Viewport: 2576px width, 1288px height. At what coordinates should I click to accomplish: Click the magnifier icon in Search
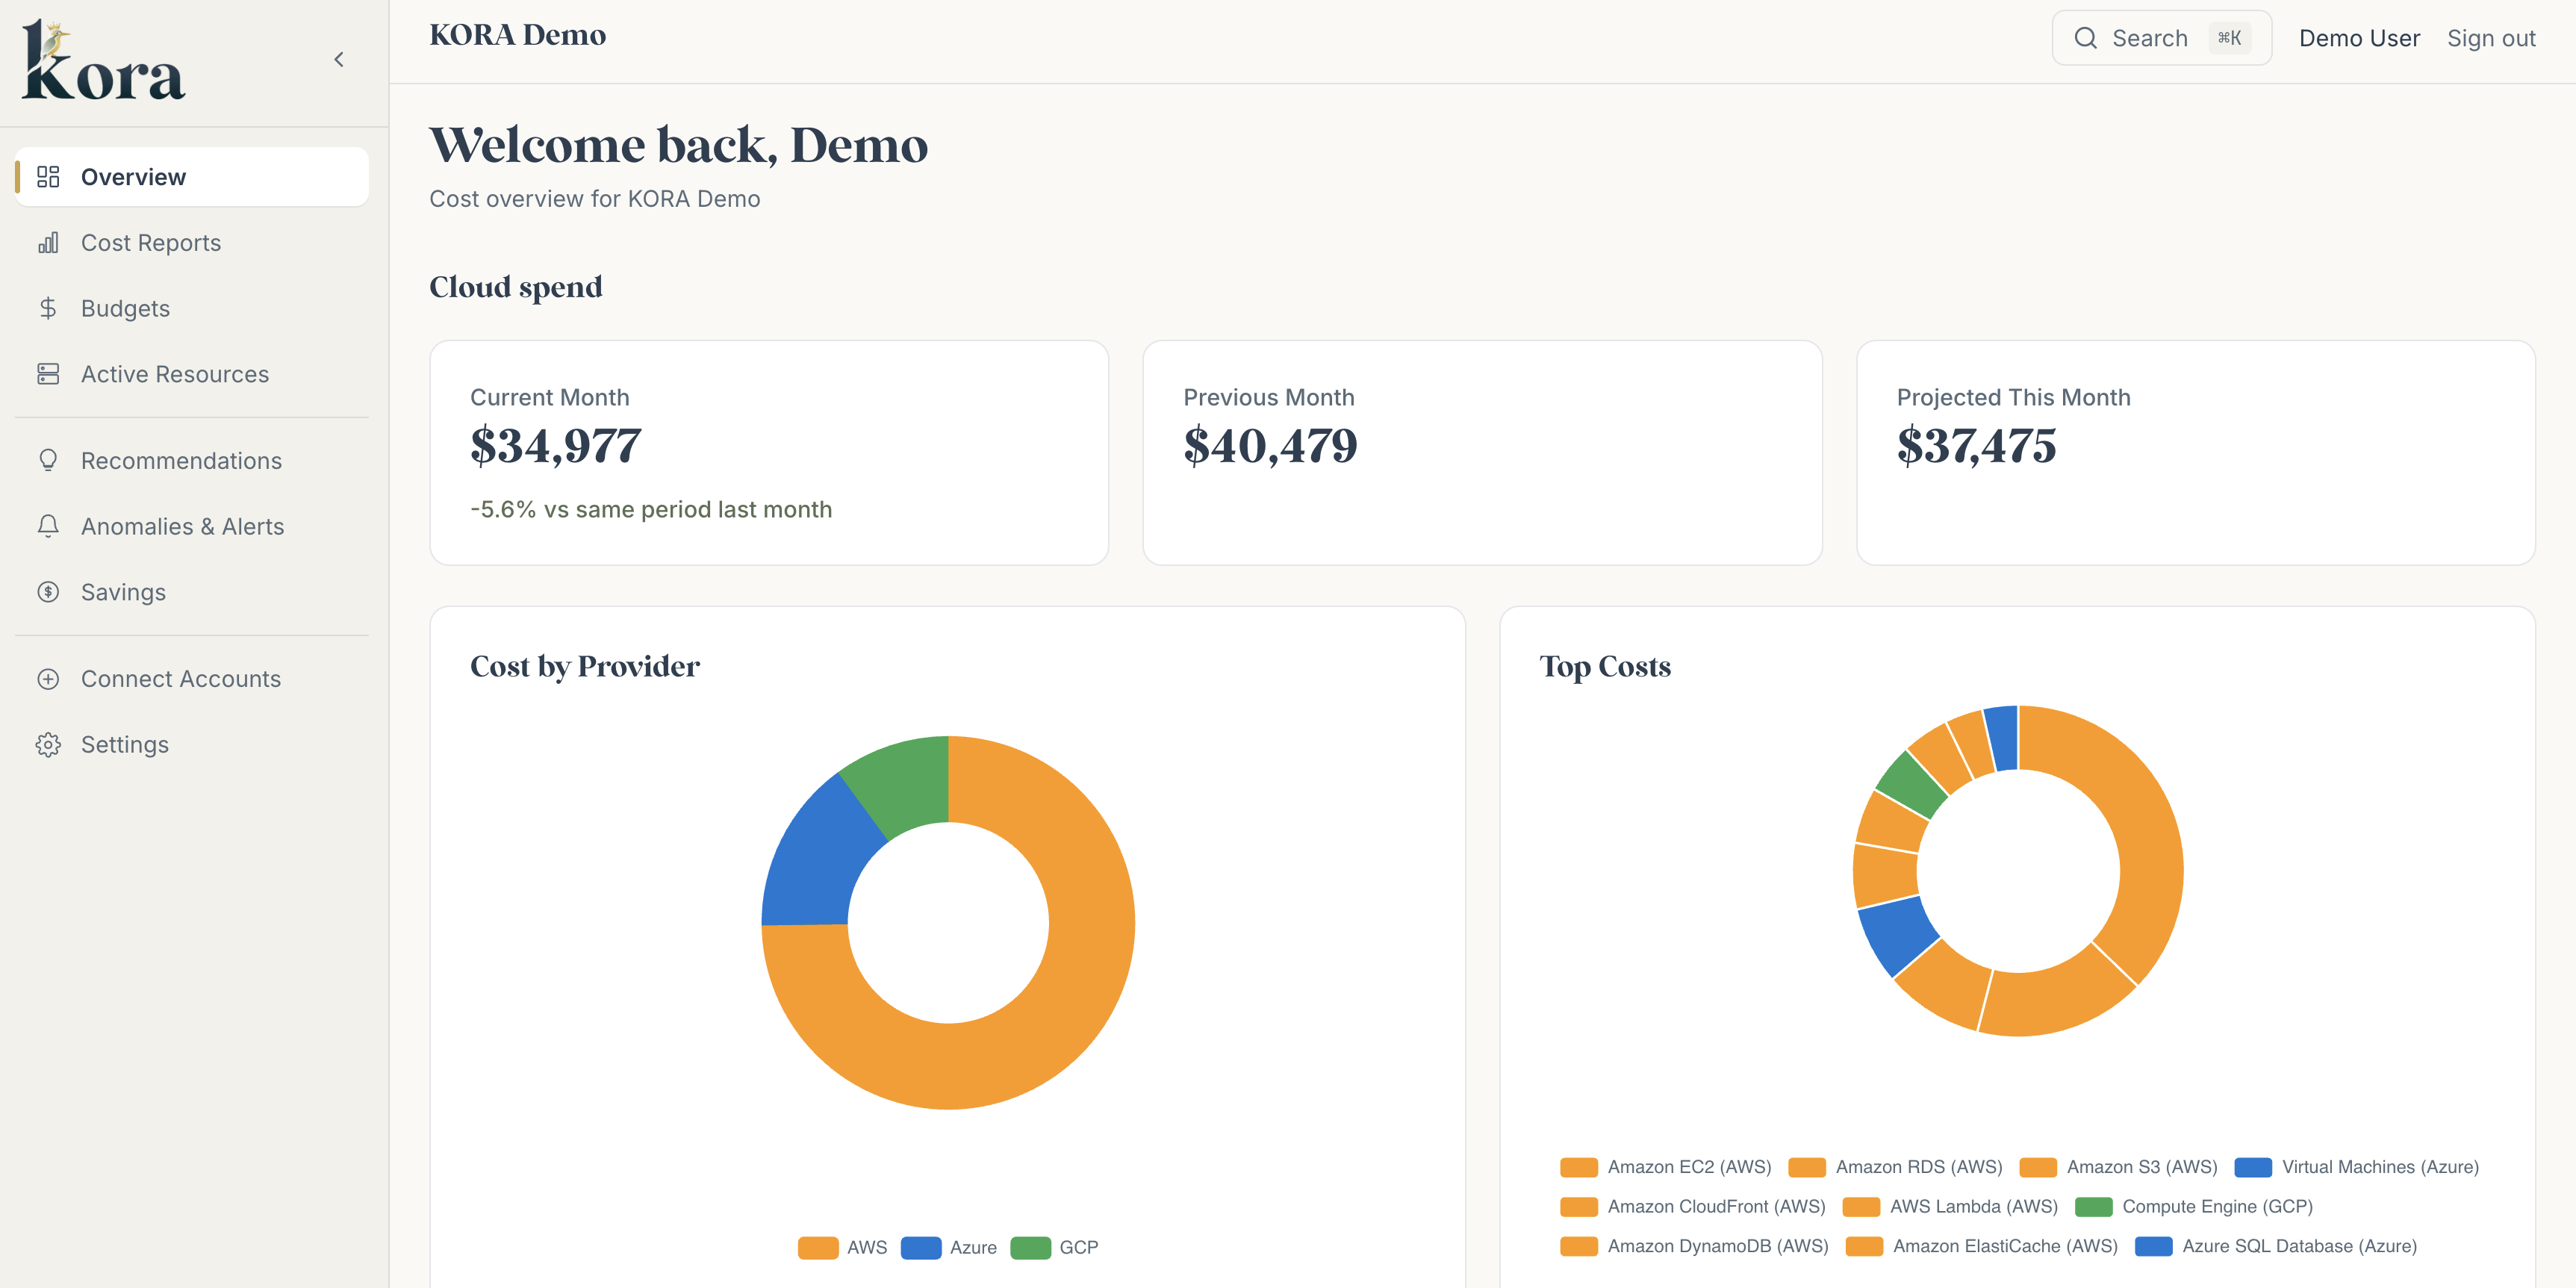[x=2085, y=38]
